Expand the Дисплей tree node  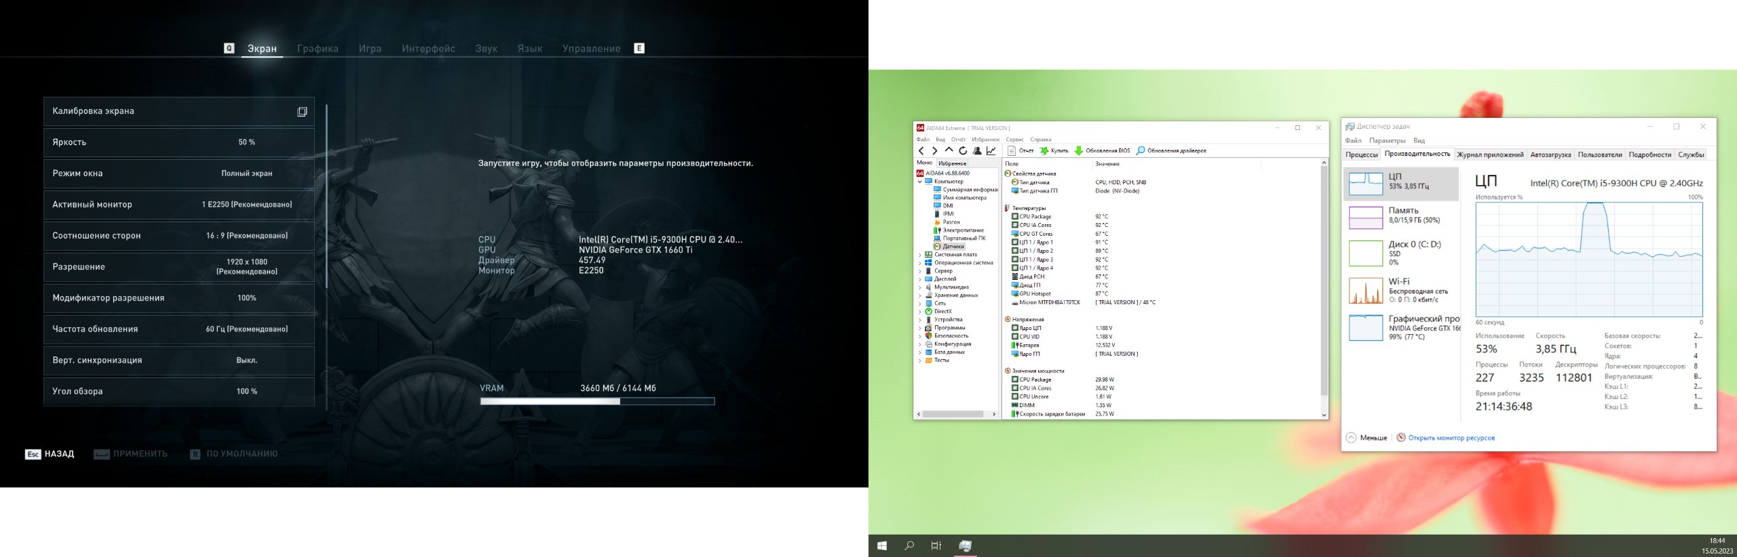tap(920, 279)
